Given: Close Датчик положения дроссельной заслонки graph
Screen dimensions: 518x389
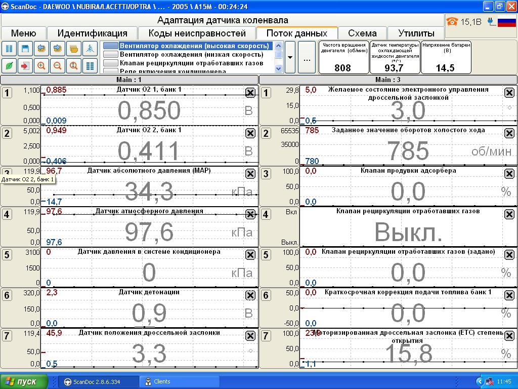Looking at the screenshot, I should pos(250,336).
